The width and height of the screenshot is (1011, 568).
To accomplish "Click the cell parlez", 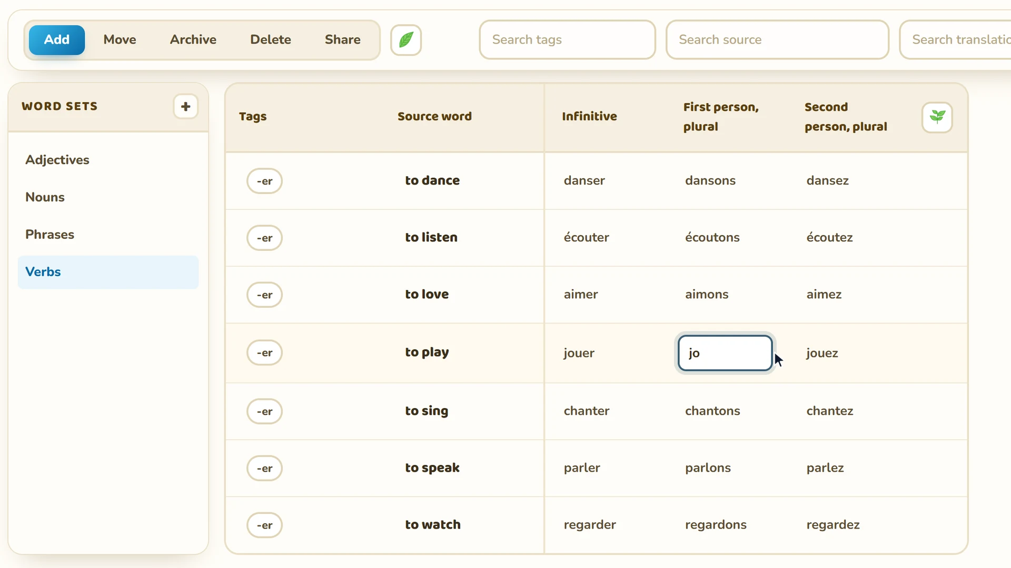I will coord(825,468).
